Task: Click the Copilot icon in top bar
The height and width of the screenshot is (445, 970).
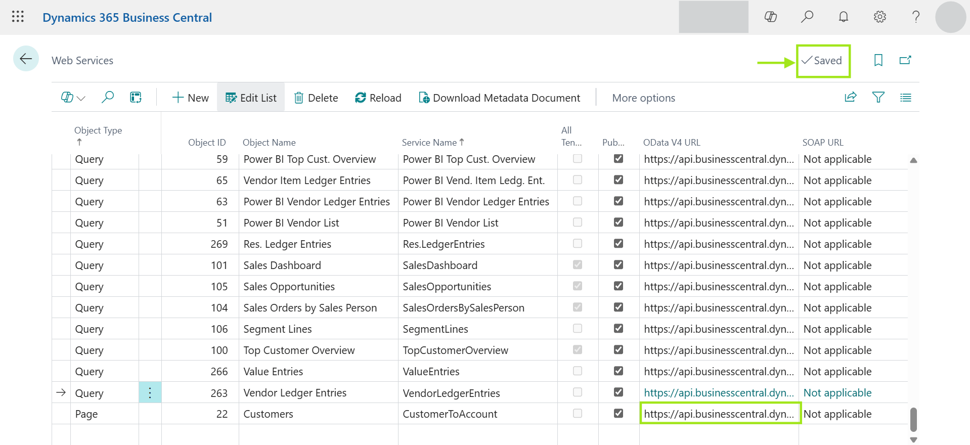Action: click(x=770, y=17)
